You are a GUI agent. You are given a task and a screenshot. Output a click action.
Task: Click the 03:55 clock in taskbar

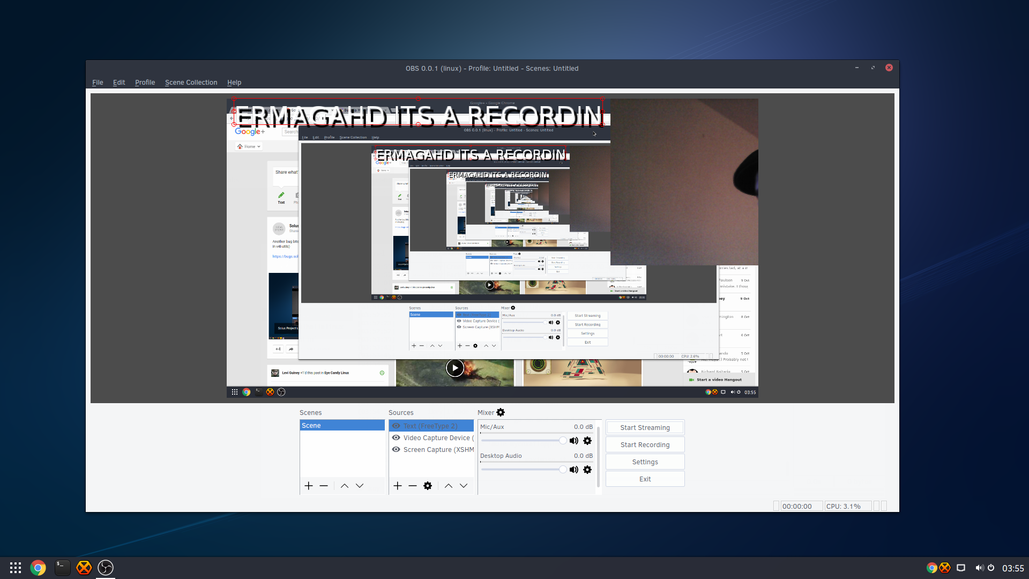point(1013,568)
